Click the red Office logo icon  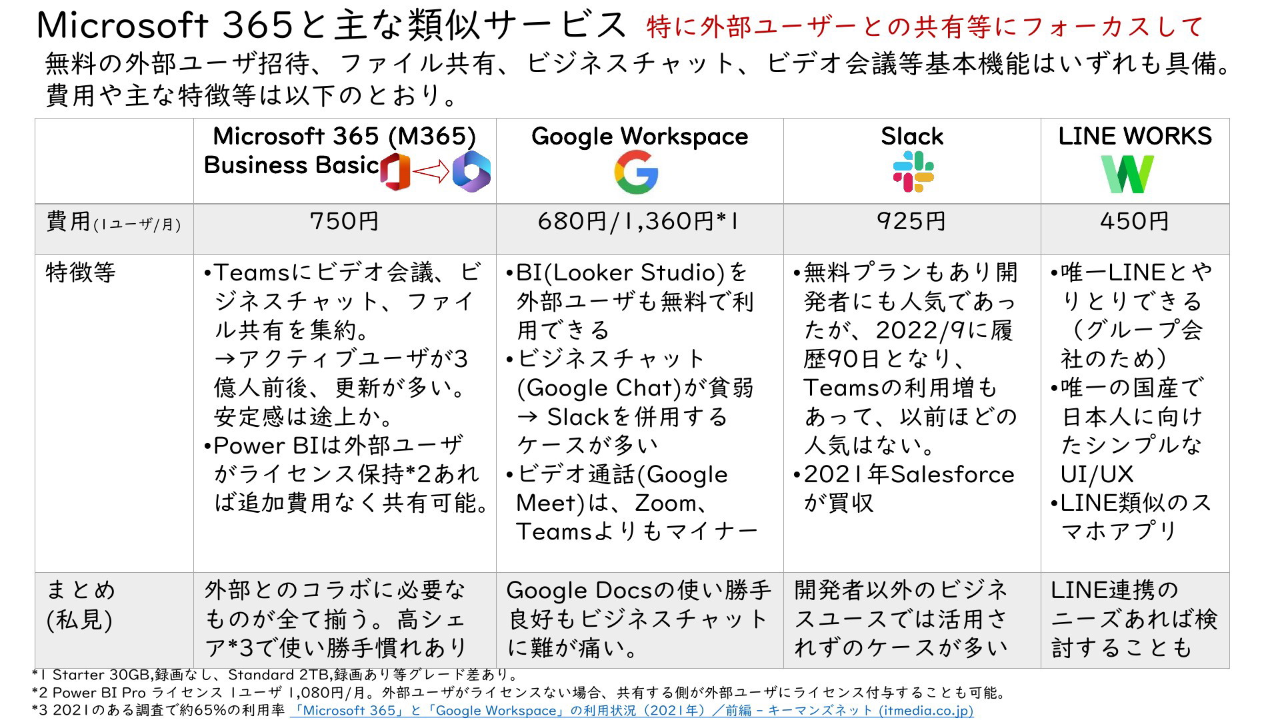[x=395, y=172]
